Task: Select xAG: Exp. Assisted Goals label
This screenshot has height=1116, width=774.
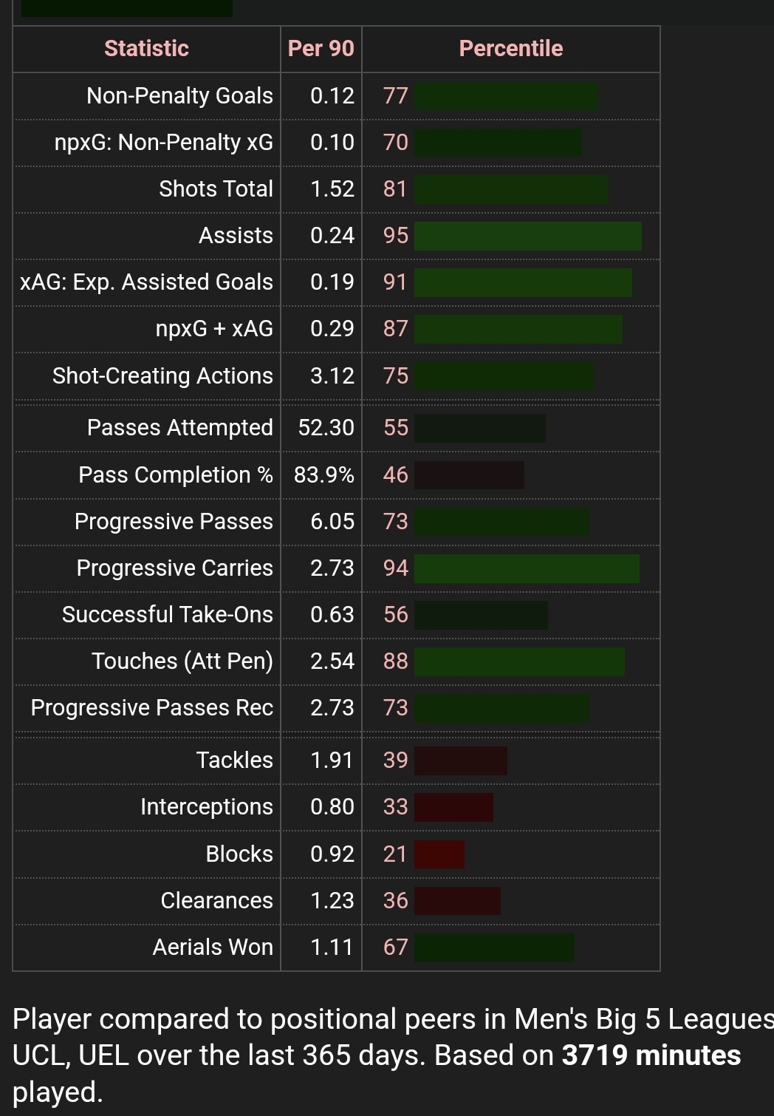Action: 146,282
